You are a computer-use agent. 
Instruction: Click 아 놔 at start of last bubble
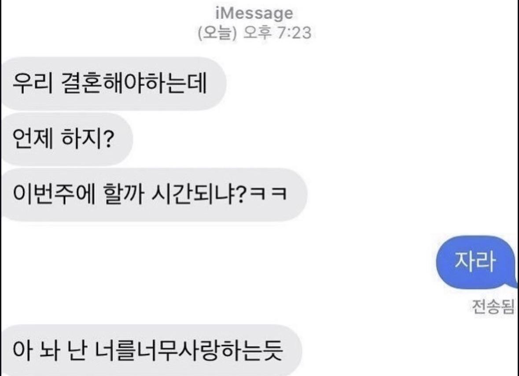point(37,350)
